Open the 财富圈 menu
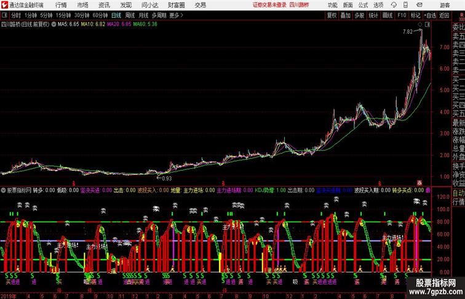 tap(176, 5)
